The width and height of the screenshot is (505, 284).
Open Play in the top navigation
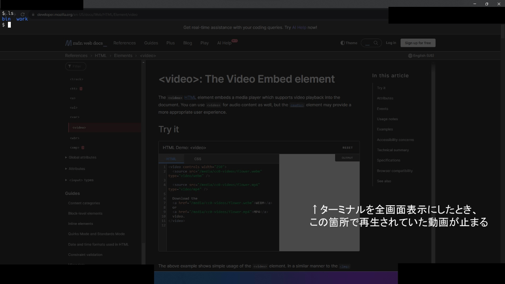pyautogui.click(x=205, y=43)
